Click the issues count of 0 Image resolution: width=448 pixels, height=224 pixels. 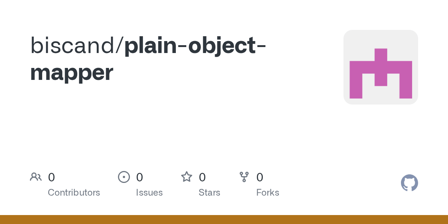(140, 177)
